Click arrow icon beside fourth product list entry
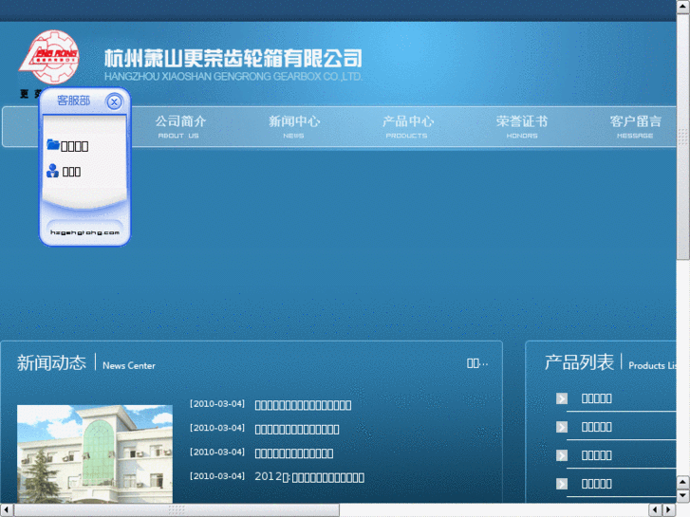 pos(562,484)
